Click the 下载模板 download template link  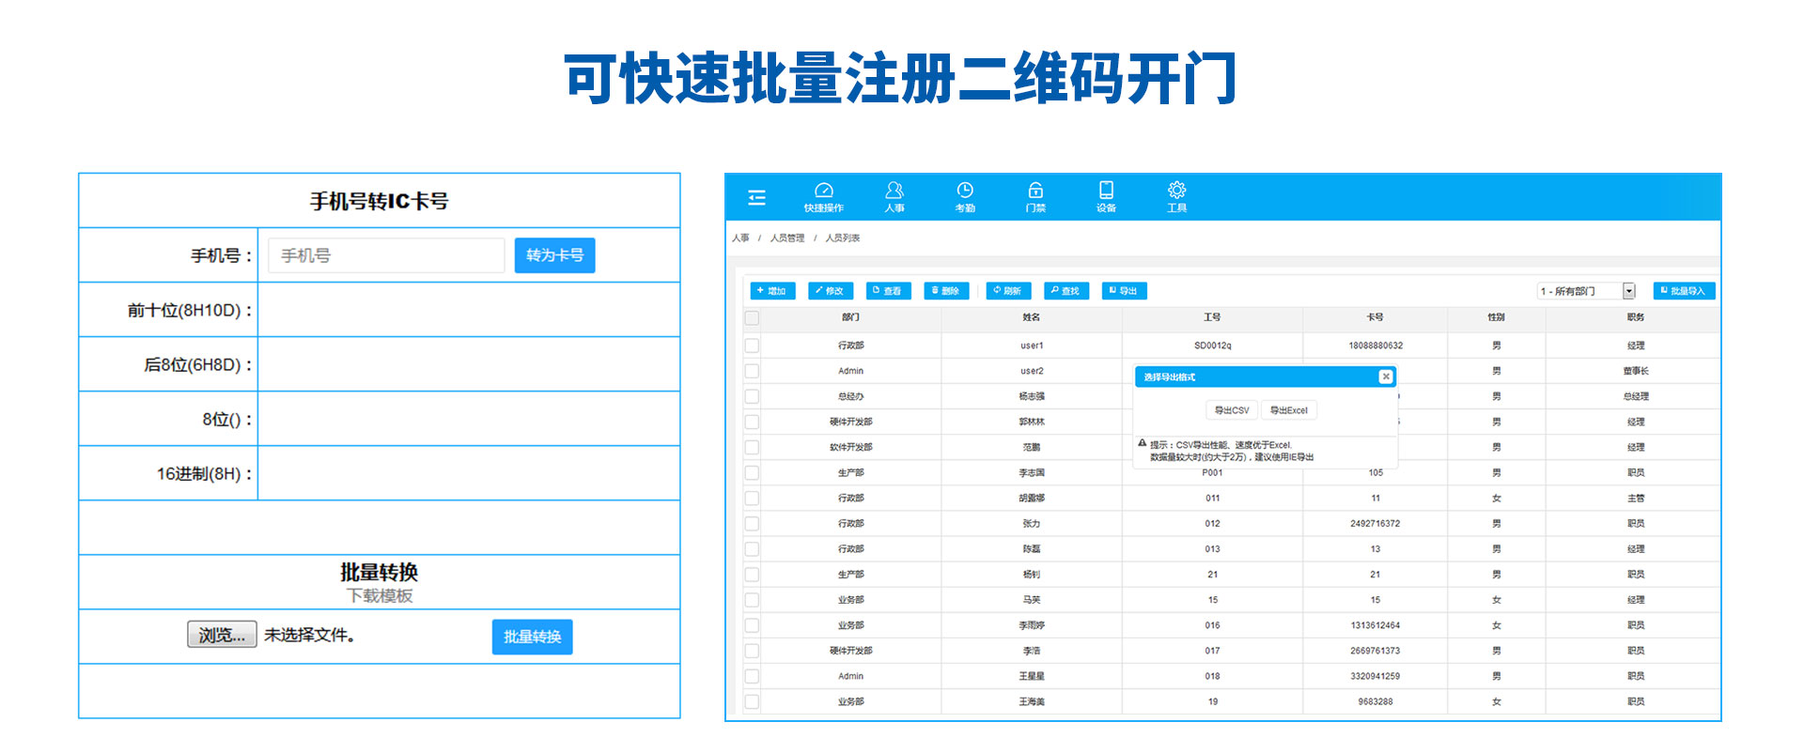pos(380,596)
